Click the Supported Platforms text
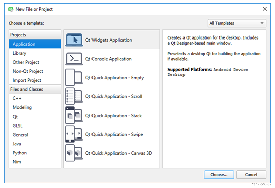This screenshot has height=188, width=275. pyautogui.click(x=190, y=69)
